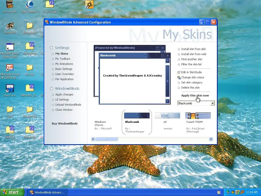Choose Close Window in the sidebar
Viewport: 261px width, 196px height.
tap(62, 110)
